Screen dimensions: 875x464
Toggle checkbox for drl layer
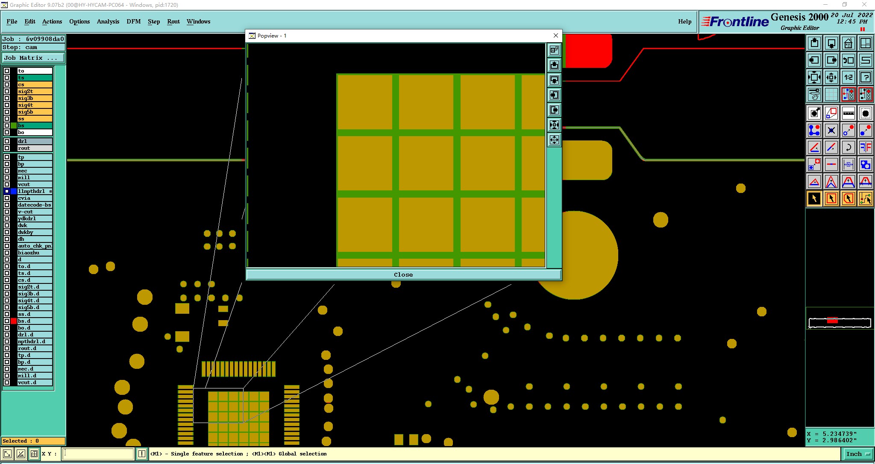7,141
